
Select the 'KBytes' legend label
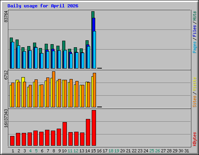tap(195, 139)
